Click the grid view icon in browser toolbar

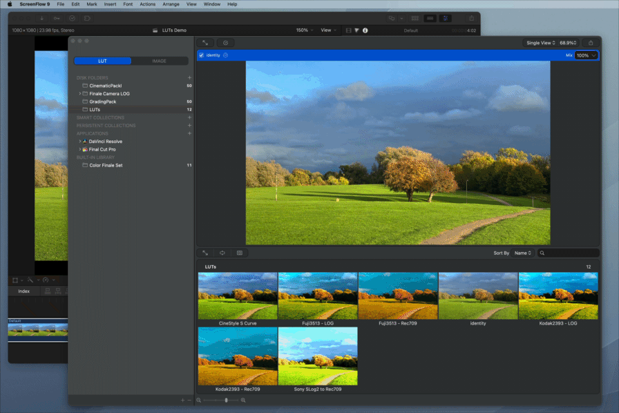tap(240, 253)
